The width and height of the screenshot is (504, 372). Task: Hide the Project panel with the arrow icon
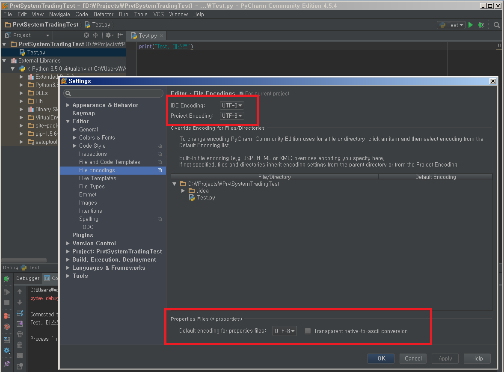click(120, 35)
